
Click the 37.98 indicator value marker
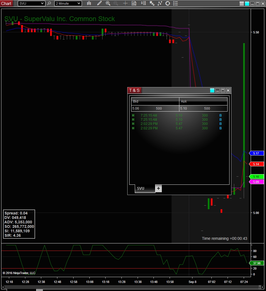256,263
